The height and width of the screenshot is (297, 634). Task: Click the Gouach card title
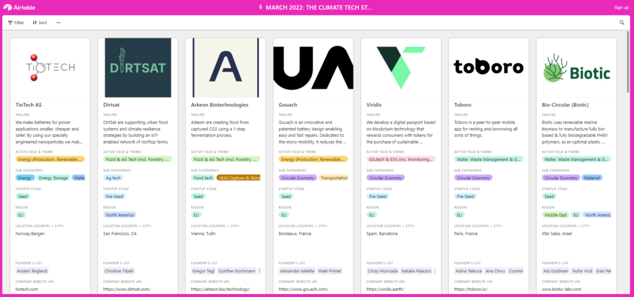coord(288,105)
